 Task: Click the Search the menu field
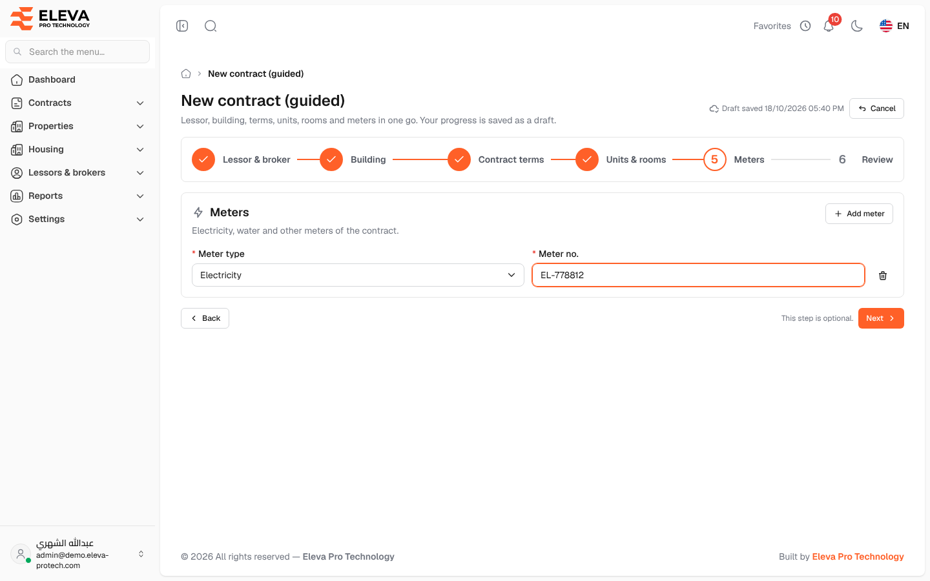point(77,52)
